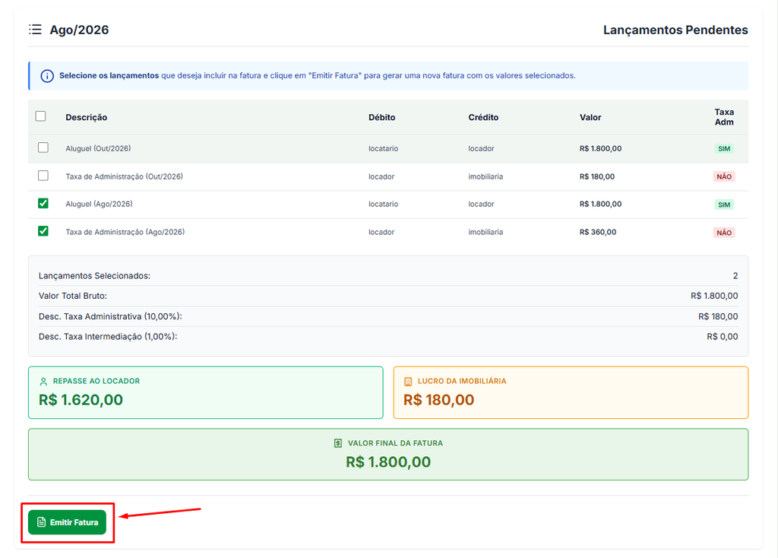Viewport: 778px width, 558px height.
Task: Uncheck the Aluguel (Ago/2026) checkbox
Action: pos(43,203)
